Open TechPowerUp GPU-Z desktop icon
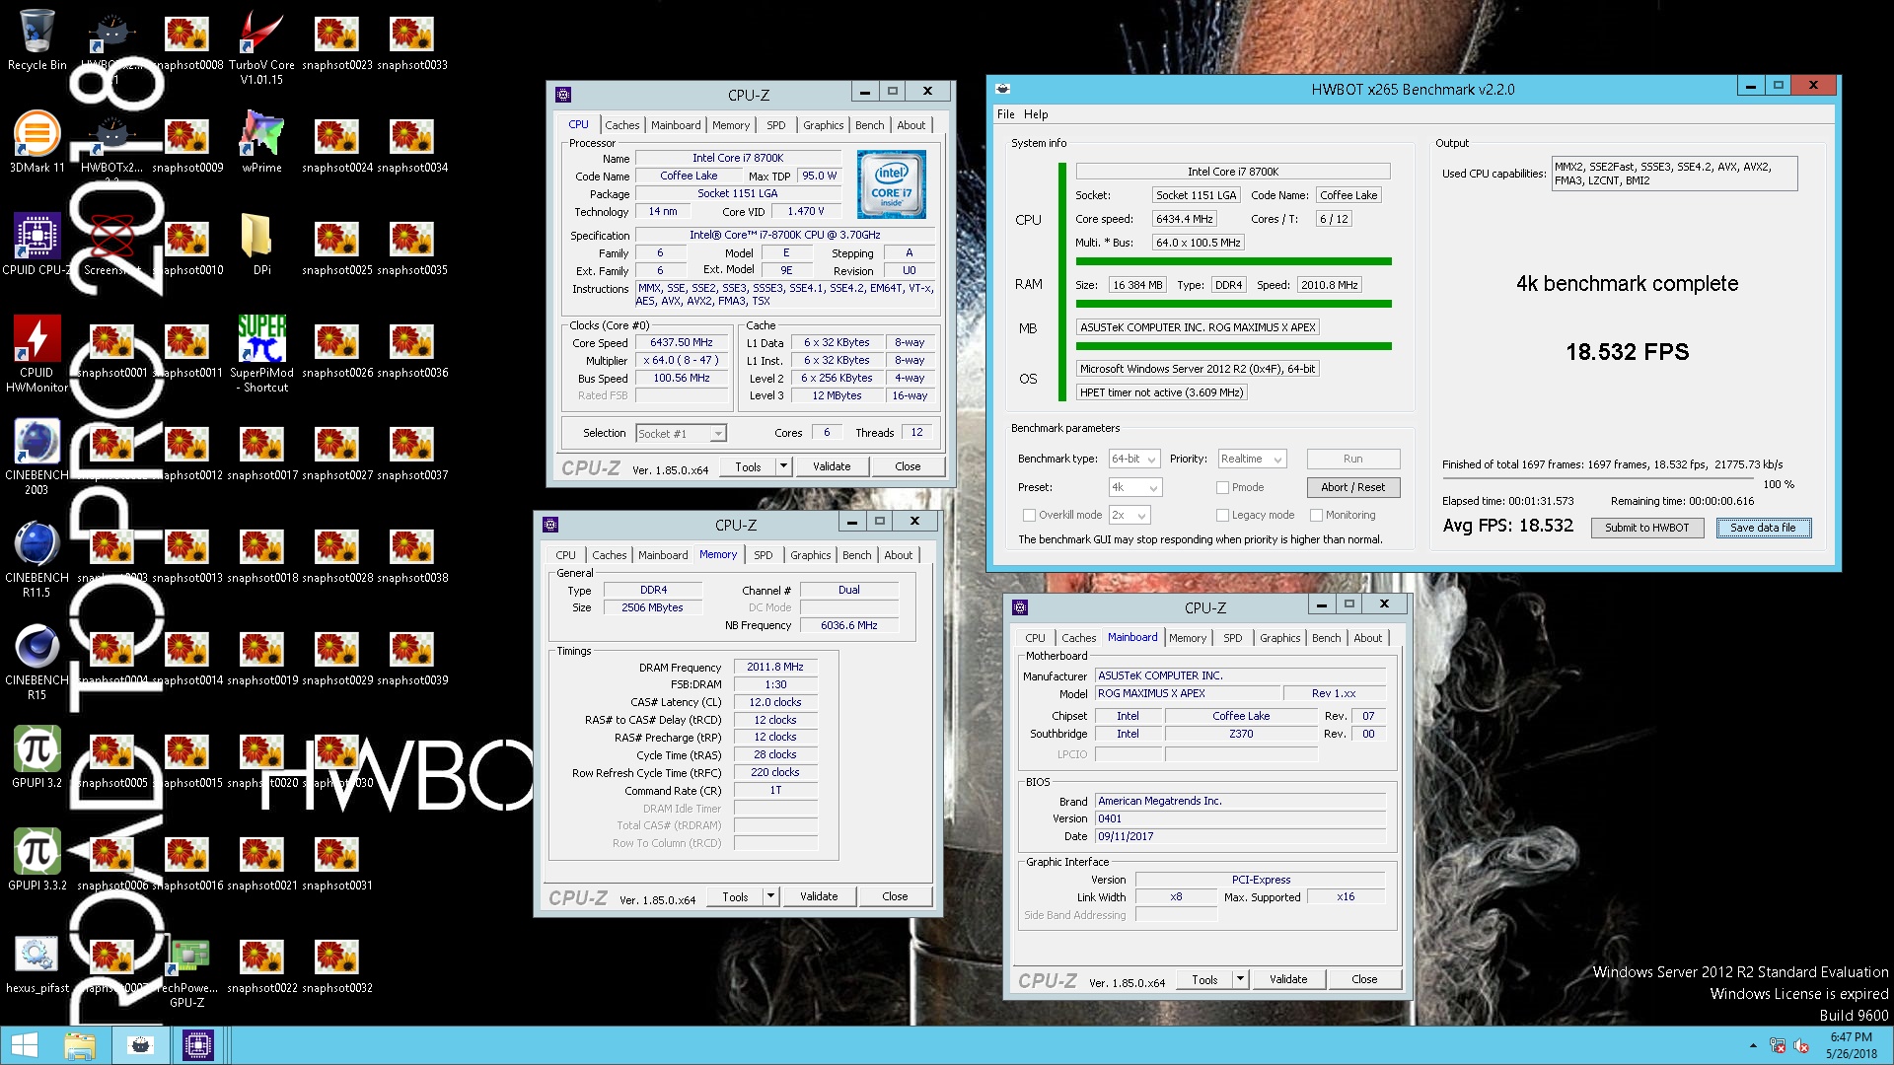Viewport: 1894px width, 1065px height. (186, 970)
